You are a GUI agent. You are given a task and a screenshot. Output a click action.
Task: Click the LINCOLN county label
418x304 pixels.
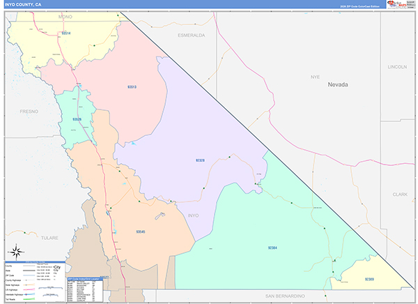[x=397, y=67]
